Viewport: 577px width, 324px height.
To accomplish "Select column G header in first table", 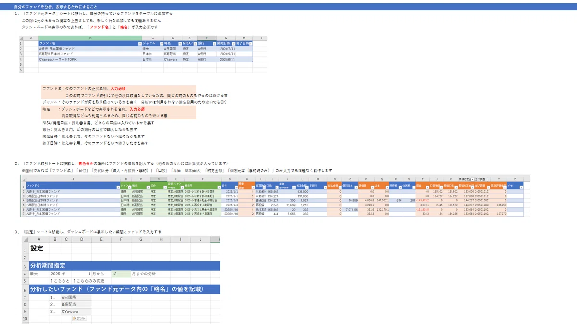I will coord(226,38).
